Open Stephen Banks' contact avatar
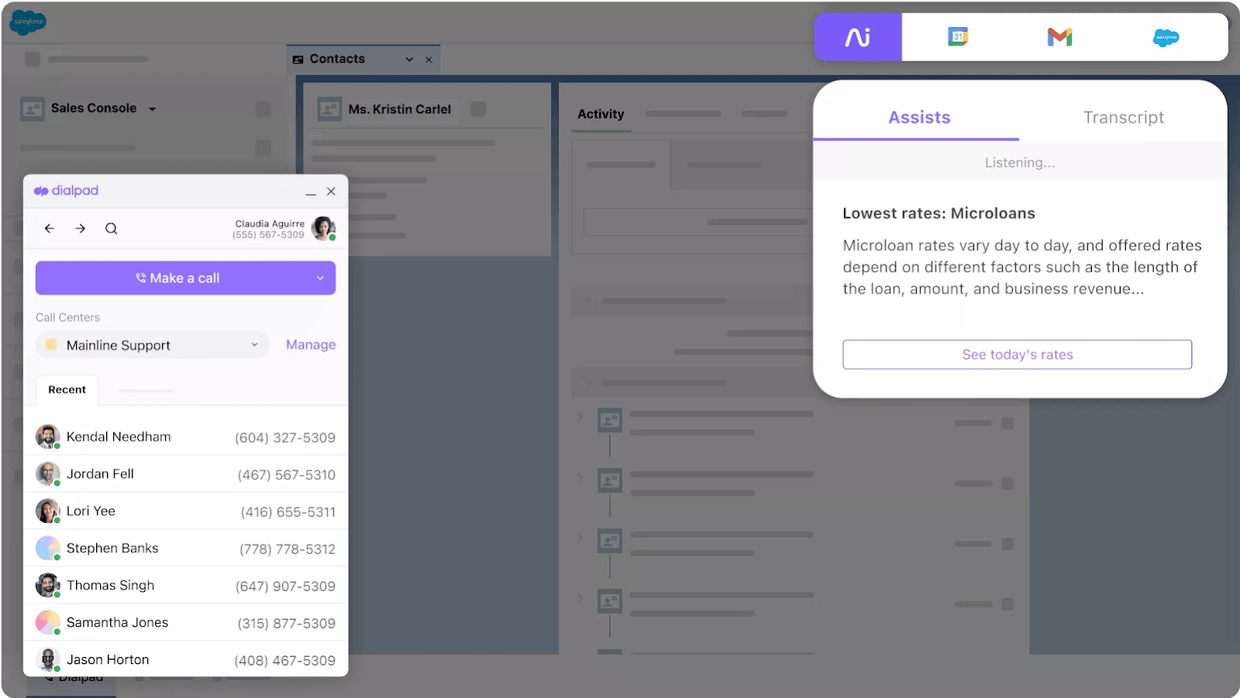This screenshot has width=1240, height=698. (x=47, y=548)
